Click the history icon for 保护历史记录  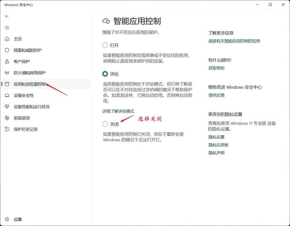pos(6,129)
